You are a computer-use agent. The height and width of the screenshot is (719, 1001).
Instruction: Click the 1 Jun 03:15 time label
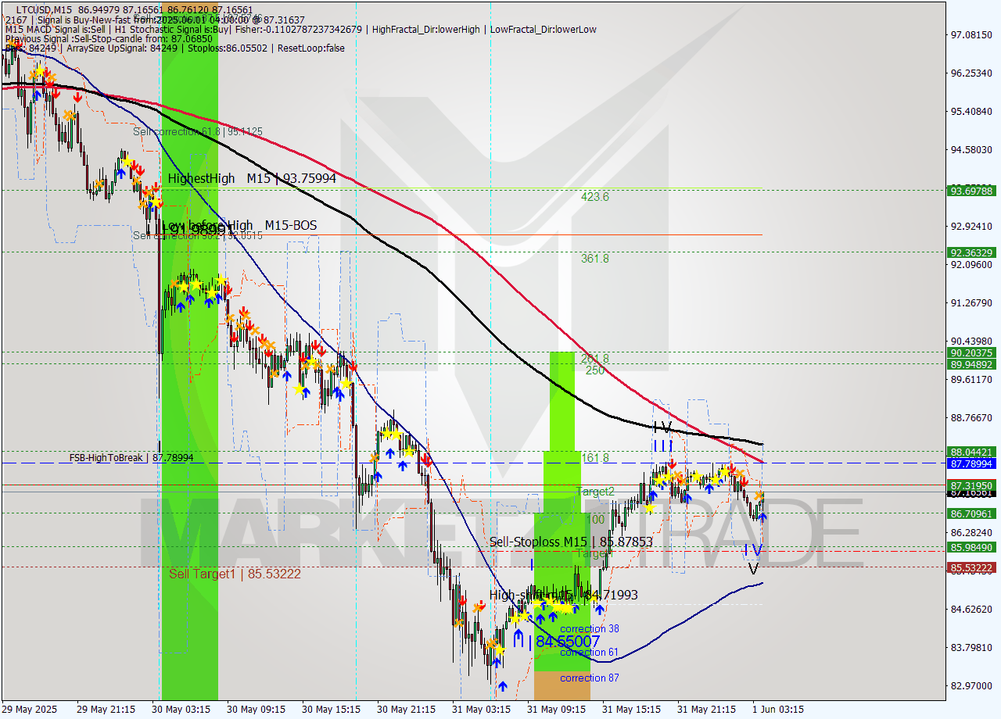[778, 710]
